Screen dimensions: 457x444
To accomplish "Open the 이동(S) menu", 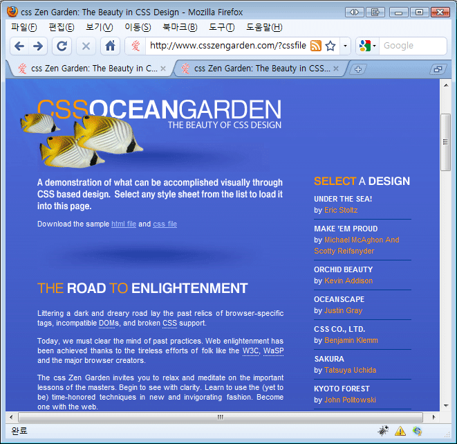I will [x=138, y=28].
